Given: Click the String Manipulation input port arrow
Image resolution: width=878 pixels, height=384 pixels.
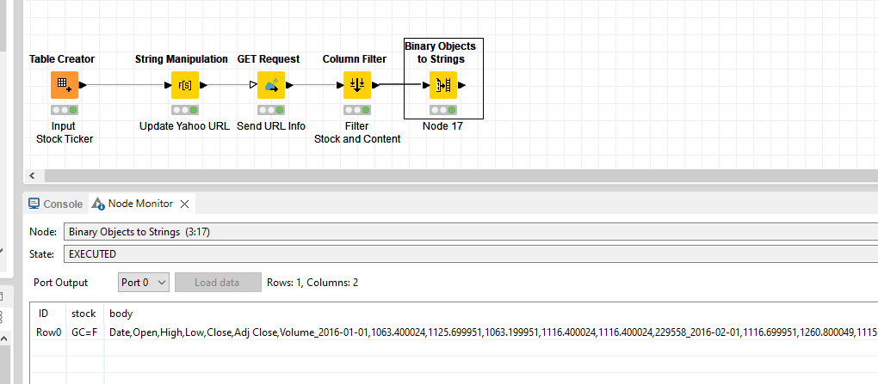Looking at the screenshot, I should [x=168, y=86].
